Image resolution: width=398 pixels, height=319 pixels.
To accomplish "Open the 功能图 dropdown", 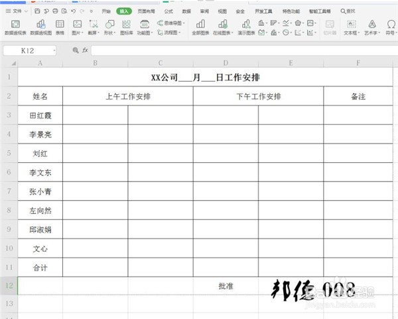I will point(145,27).
